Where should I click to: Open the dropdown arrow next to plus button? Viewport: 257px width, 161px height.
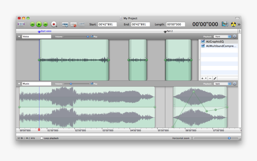coord(206,78)
